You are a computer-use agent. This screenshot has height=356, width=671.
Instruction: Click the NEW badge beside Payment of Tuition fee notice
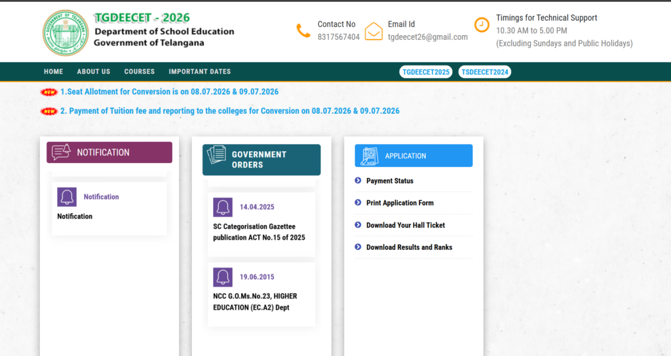coord(48,111)
